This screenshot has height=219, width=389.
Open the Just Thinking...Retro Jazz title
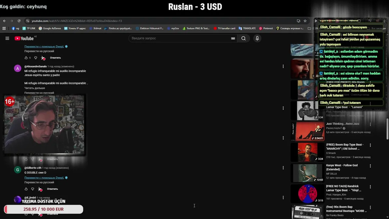pos(343,124)
